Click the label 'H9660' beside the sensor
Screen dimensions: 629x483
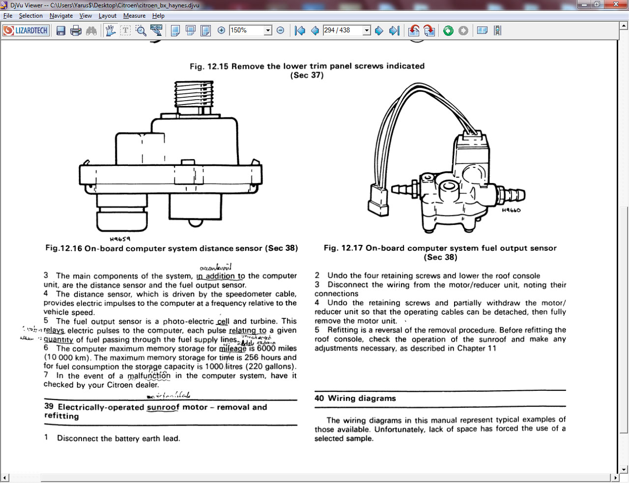(x=511, y=210)
